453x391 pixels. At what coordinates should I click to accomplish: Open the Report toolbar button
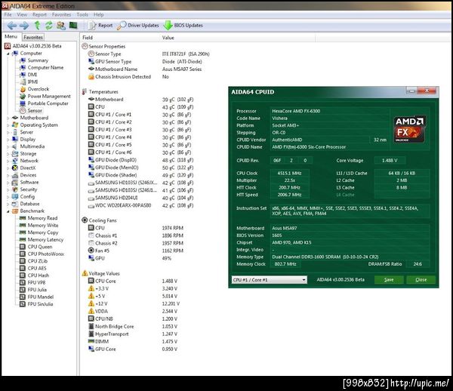(100, 26)
